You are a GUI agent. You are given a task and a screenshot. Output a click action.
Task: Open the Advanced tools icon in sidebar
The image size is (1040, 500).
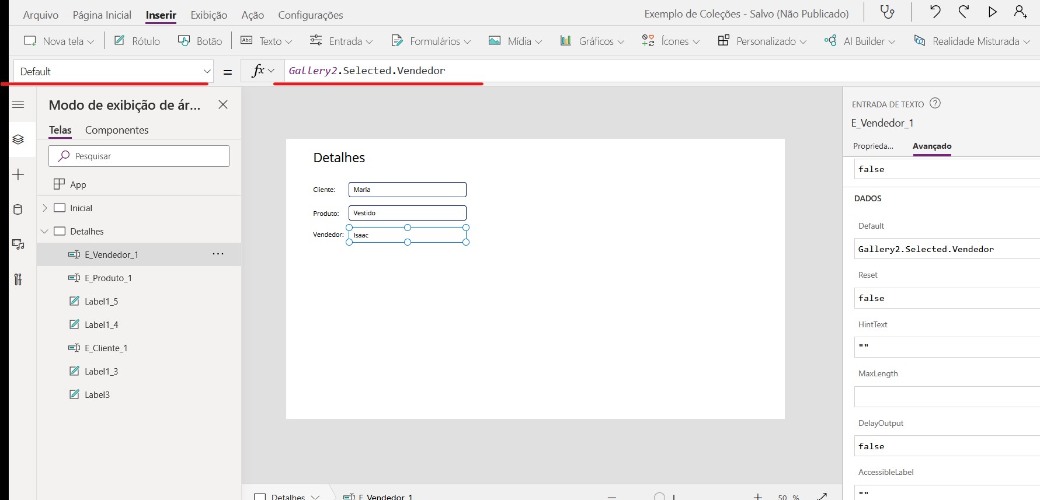click(x=18, y=280)
